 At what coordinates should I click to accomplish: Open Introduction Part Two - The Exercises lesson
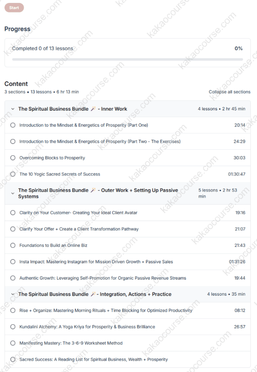pyautogui.click(x=100, y=141)
